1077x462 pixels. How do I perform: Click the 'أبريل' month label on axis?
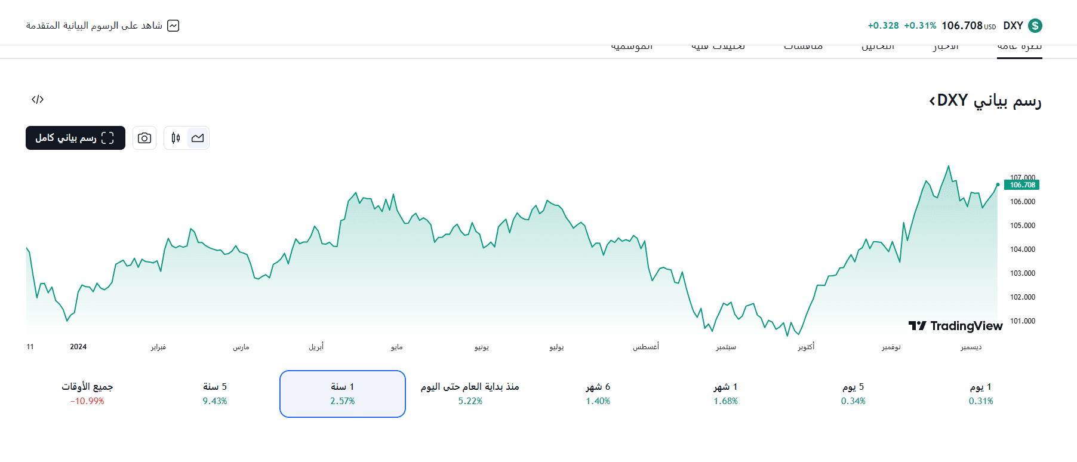point(316,347)
